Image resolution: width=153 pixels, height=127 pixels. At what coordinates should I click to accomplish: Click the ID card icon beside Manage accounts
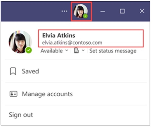pyautogui.click(x=14, y=94)
